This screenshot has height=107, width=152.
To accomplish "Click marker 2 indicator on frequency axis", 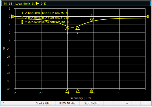I will pos(78,91).
